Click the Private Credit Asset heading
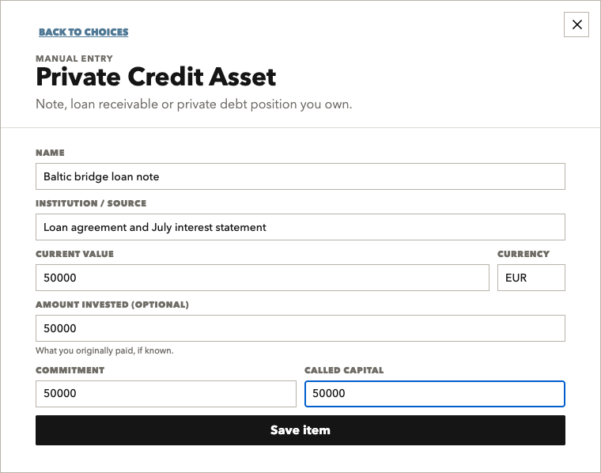Image resolution: width=601 pixels, height=473 pixels. click(x=156, y=77)
